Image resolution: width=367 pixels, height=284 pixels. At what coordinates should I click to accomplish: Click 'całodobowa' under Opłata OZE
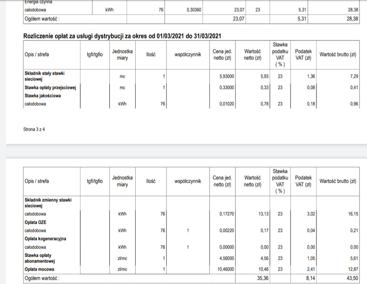click(35, 230)
